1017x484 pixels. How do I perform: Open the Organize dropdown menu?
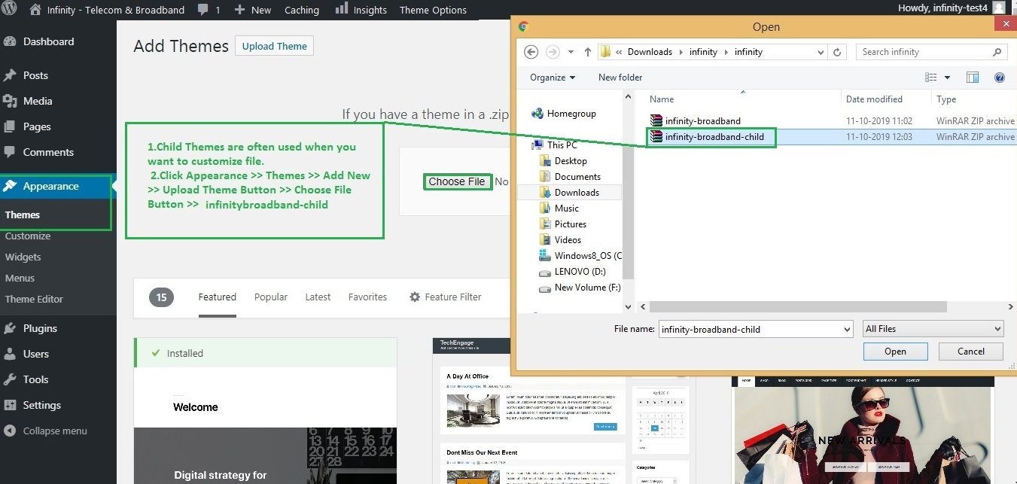point(553,78)
